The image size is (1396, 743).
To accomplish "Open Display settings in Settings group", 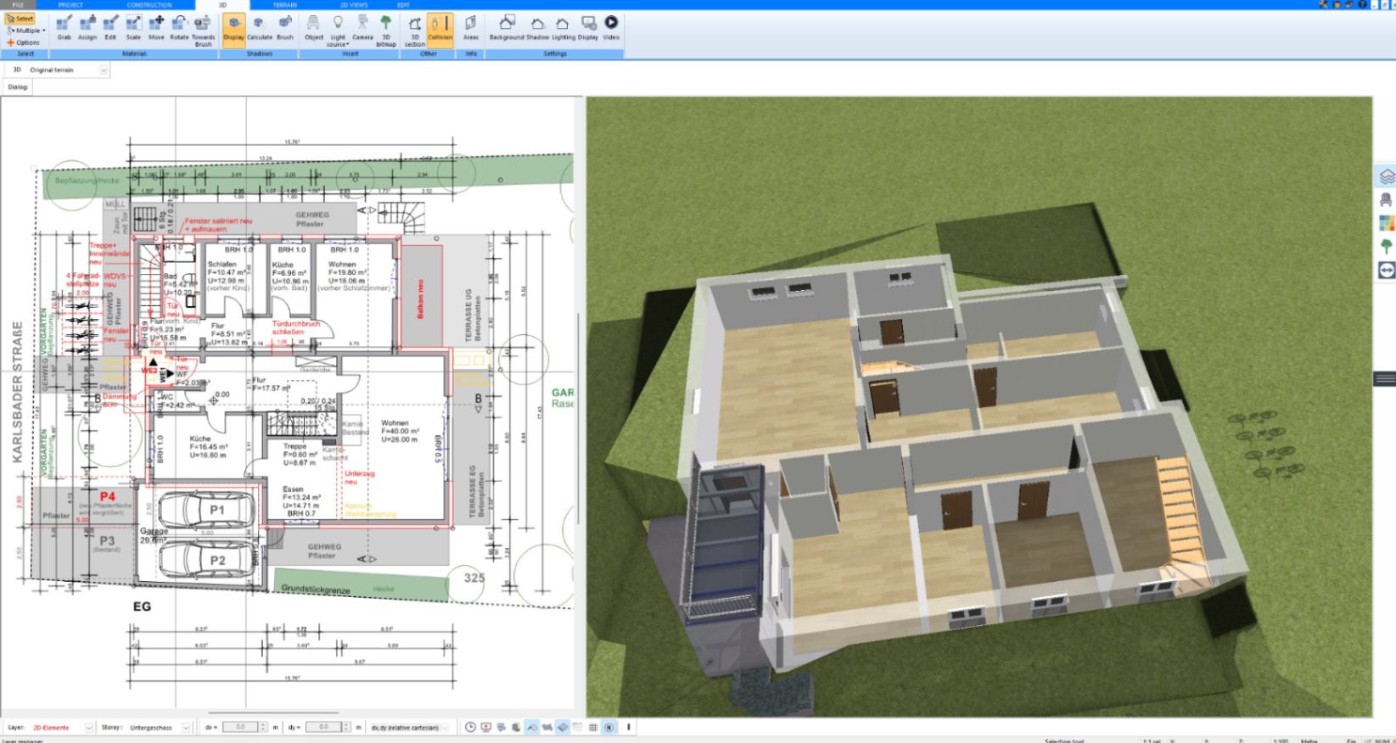I will 588,27.
